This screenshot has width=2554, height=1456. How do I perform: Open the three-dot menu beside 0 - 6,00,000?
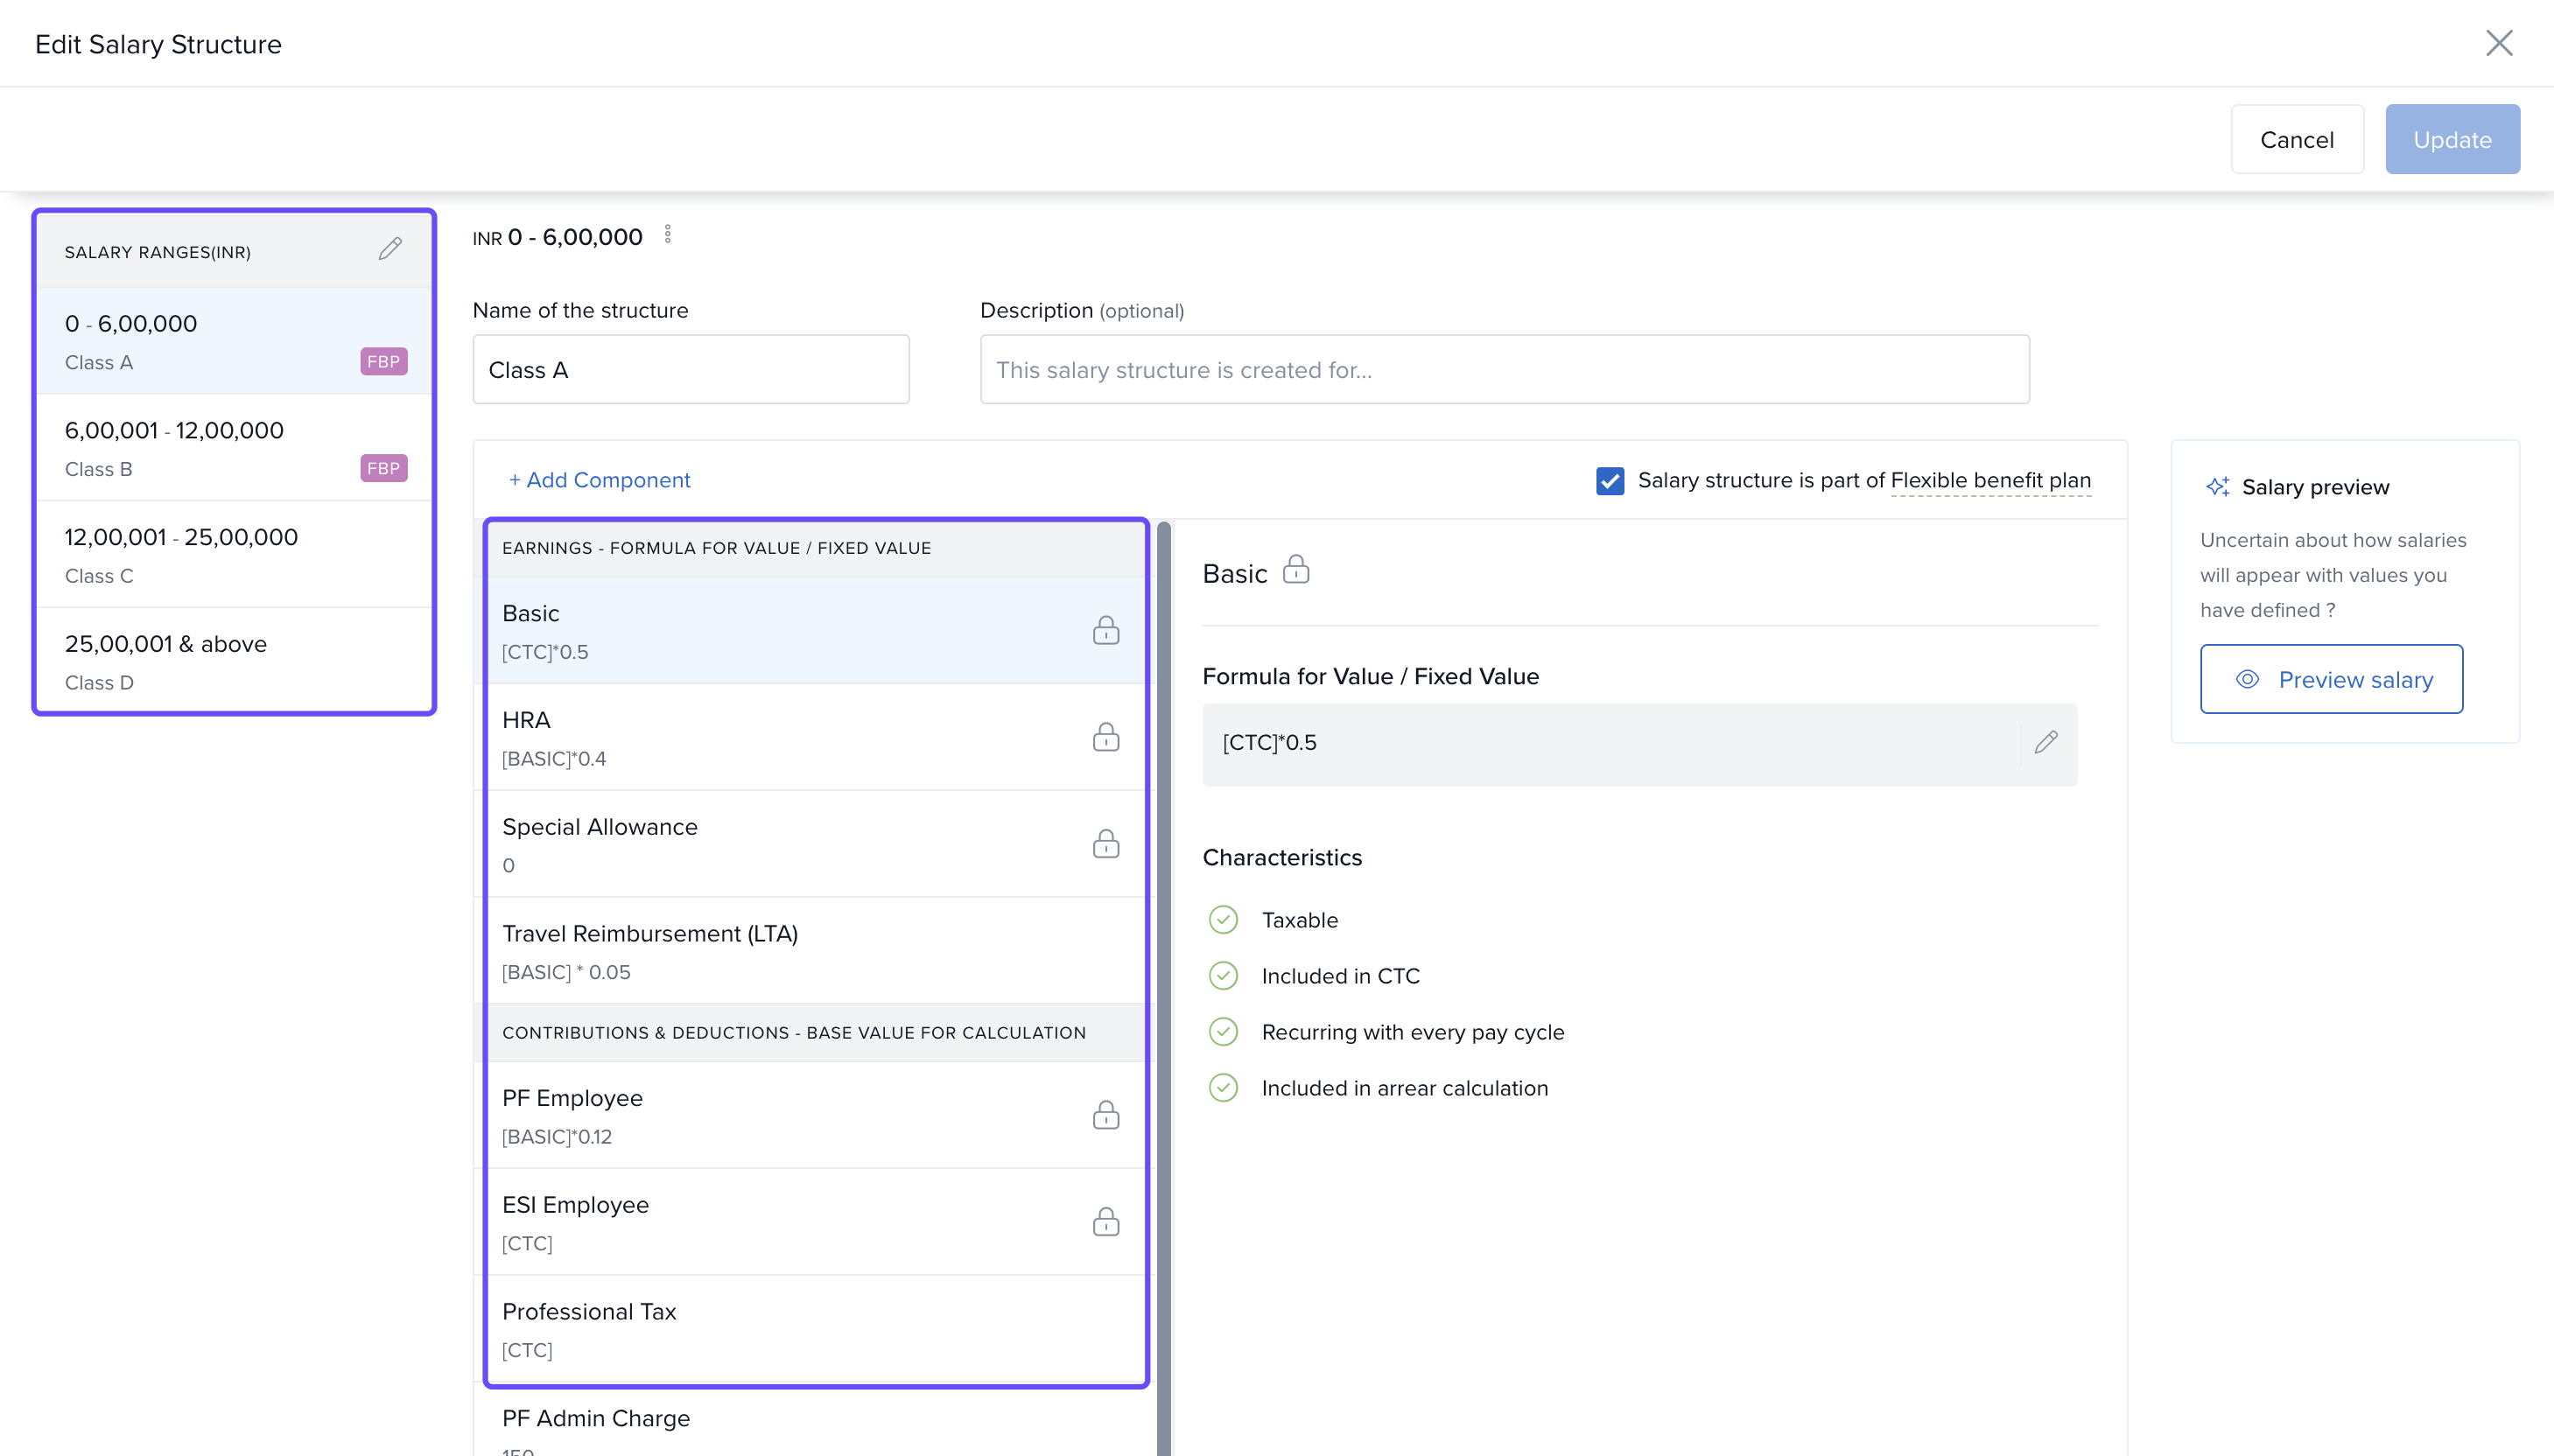pyautogui.click(x=668, y=235)
